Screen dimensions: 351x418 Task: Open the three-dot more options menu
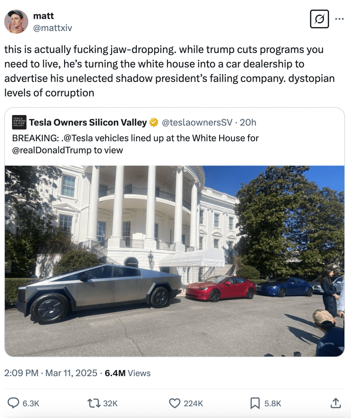tap(339, 19)
